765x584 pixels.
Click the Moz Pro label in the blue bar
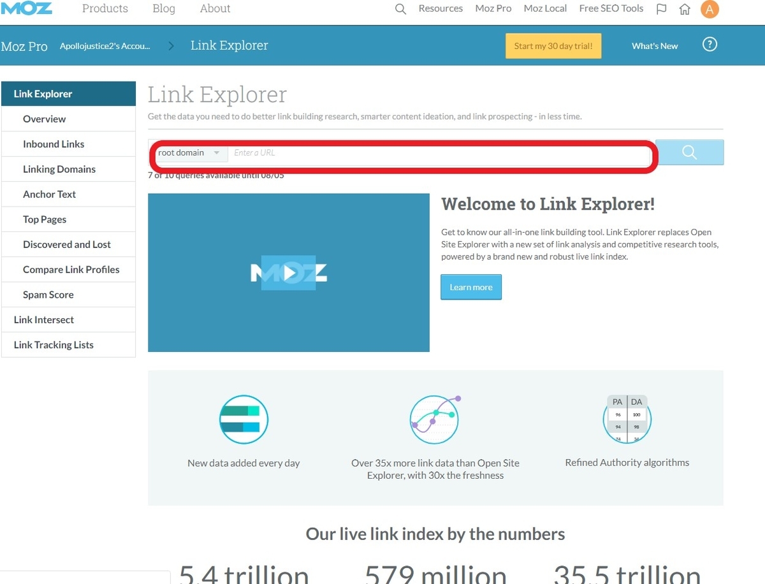(x=24, y=47)
